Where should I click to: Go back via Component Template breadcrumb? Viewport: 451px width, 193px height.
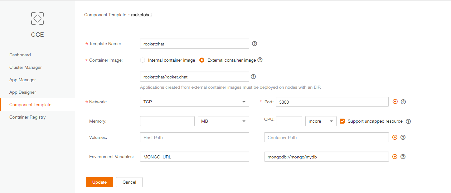coord(105,15)
